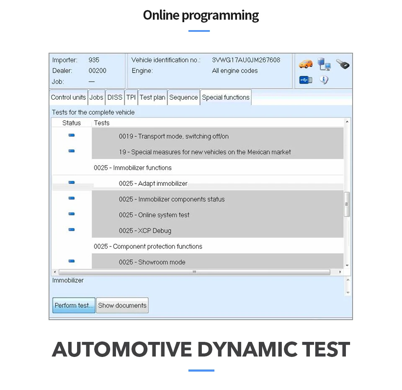Screen dimensions: 402x390
Task: Click status icon for Mexican market row
Action: pos(72,151)
